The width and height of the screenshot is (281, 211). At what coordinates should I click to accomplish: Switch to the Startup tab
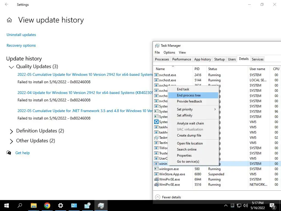[219, 59]
